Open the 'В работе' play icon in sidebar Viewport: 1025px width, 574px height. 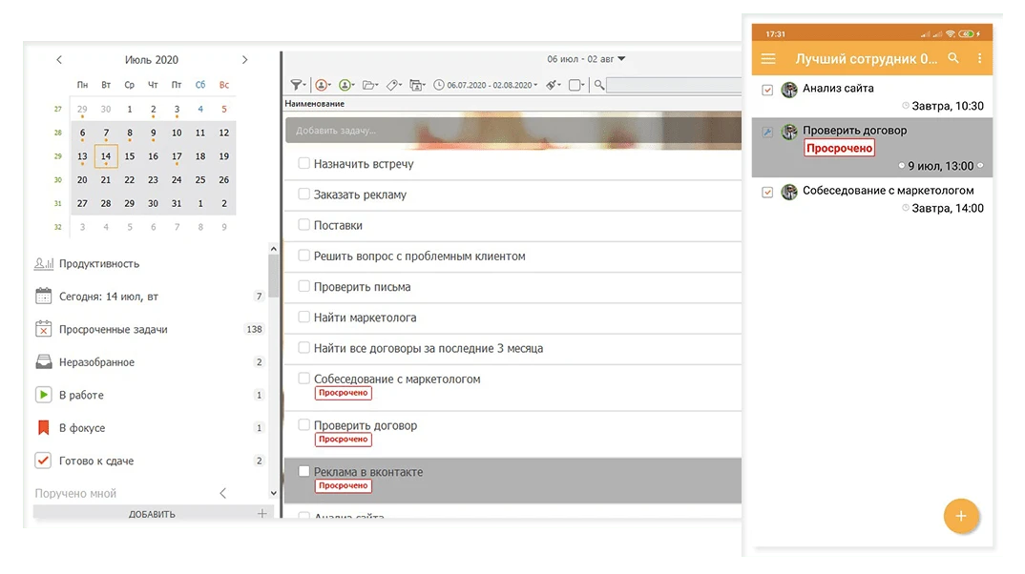click(x=43, y=395)
